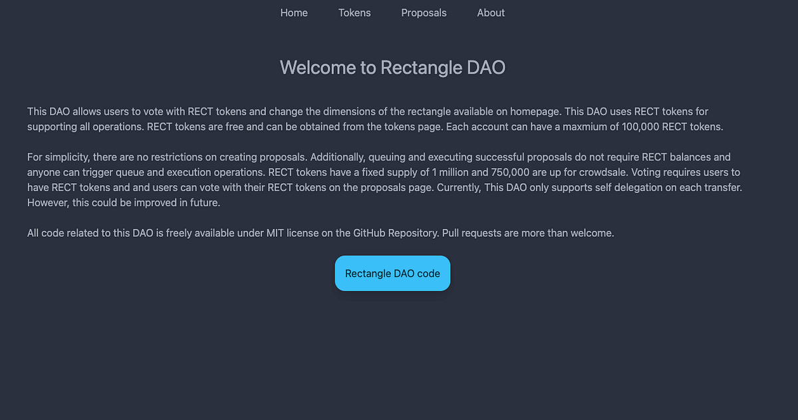Viewport: 798px width, 420px height.
Task: Click the Rectangle DAO code button
Action: (x=392, y=273)
